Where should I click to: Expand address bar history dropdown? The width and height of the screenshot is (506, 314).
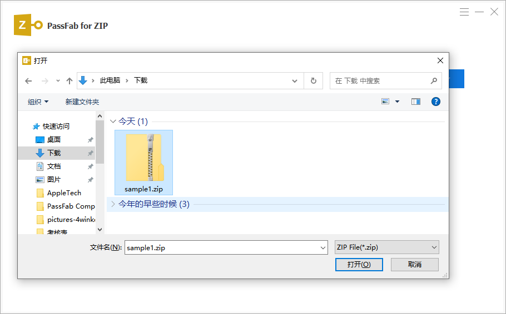click(295, 81)
